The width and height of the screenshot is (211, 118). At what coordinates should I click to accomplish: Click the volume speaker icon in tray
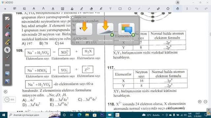pos(185,115)
